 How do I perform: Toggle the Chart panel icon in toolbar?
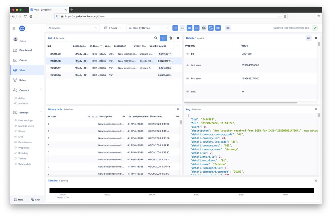pos(204,28)
